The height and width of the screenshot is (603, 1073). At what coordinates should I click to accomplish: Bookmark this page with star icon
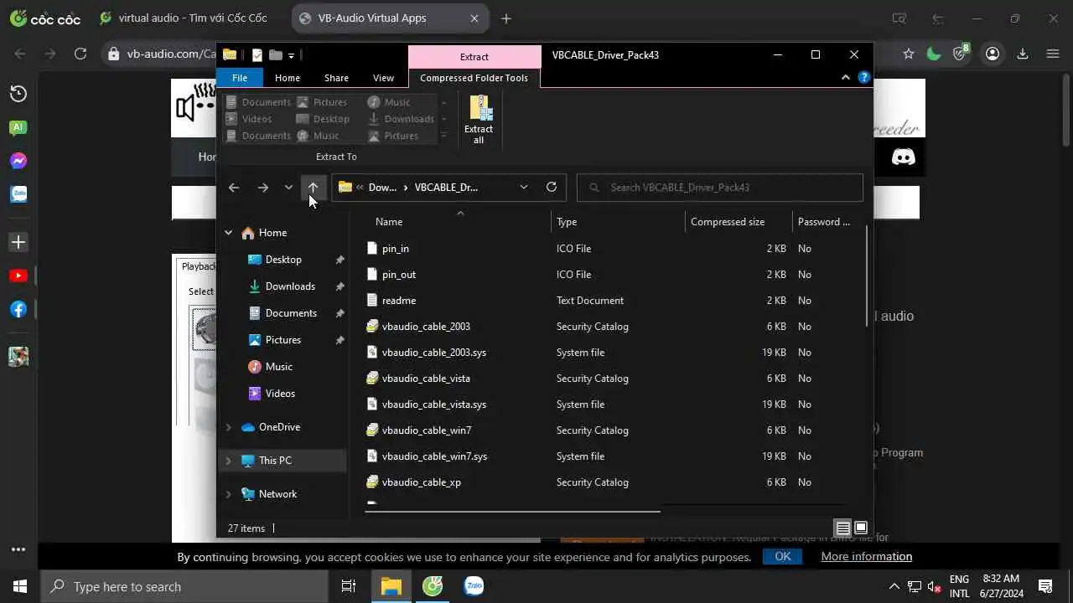[x=909, y=54]
